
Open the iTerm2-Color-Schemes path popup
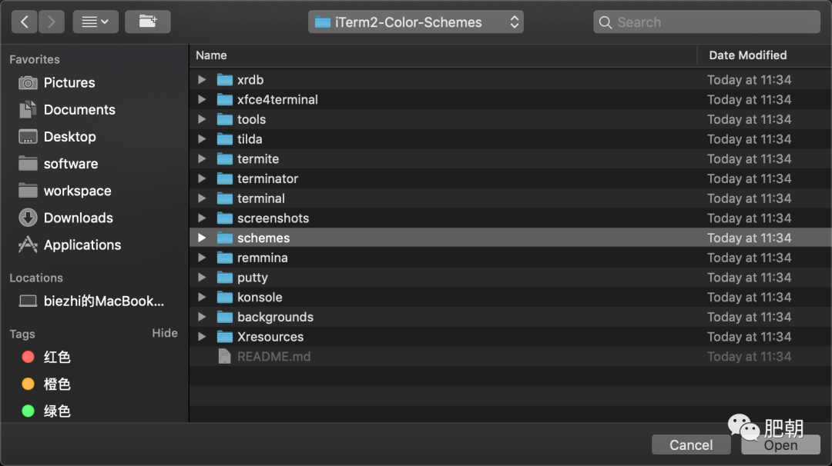415,22
